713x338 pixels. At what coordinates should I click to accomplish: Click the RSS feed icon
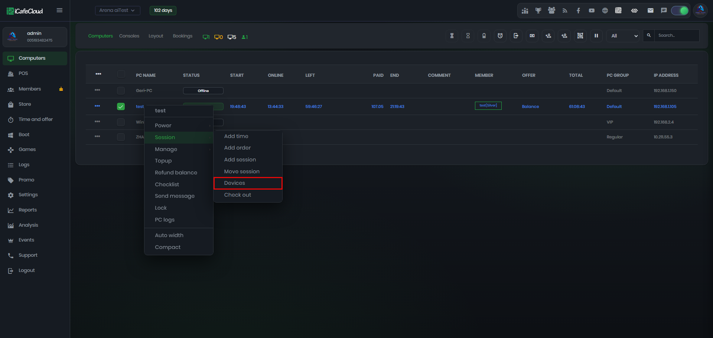pos(565,11)
